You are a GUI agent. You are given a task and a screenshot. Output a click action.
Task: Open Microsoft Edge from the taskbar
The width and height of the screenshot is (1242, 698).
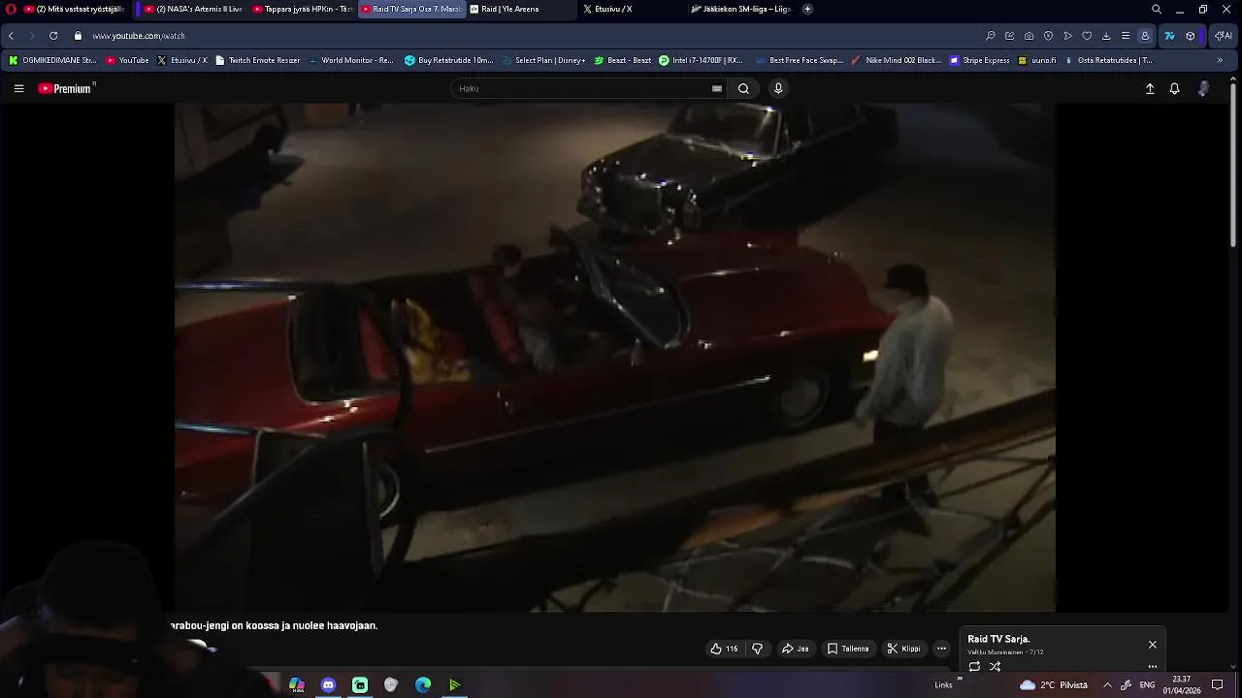[423, 685]
